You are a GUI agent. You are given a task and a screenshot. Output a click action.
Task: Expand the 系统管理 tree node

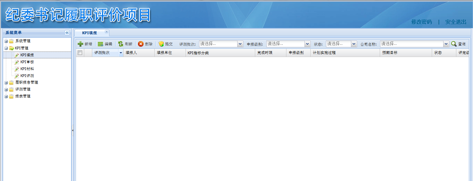6,41
